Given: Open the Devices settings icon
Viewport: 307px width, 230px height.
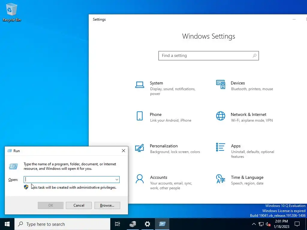Looking at the screenshot, I should [220, 84].
